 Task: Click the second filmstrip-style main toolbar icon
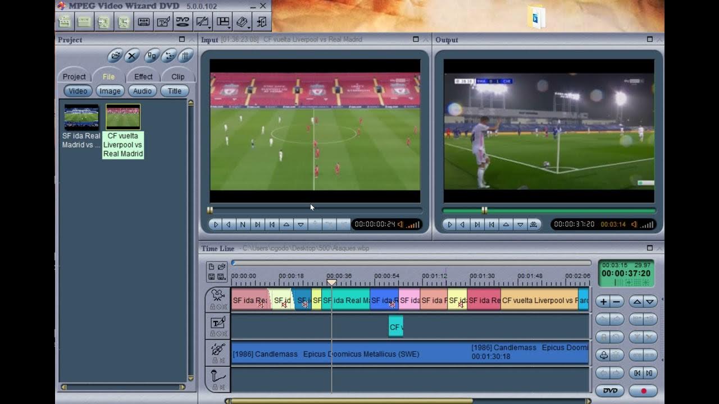[84, 22]
